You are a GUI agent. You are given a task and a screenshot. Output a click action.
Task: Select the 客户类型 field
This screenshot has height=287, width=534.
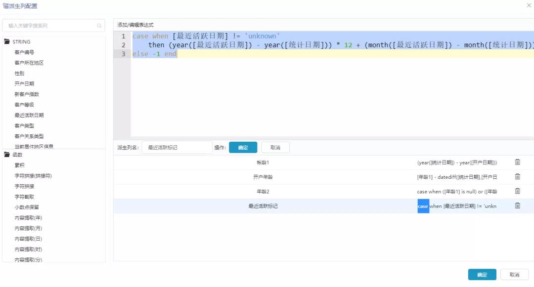point(24,125)
